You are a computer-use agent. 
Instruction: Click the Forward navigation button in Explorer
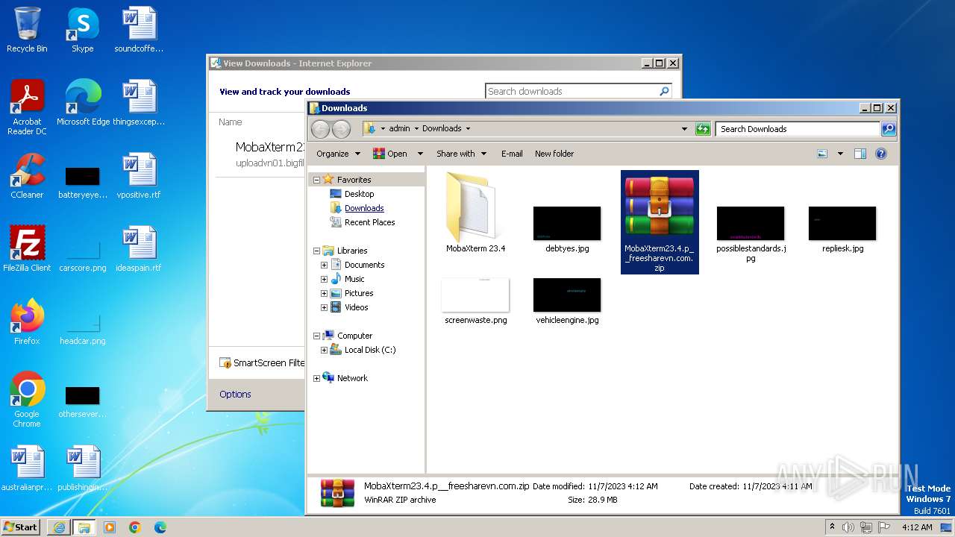(341, 129)
